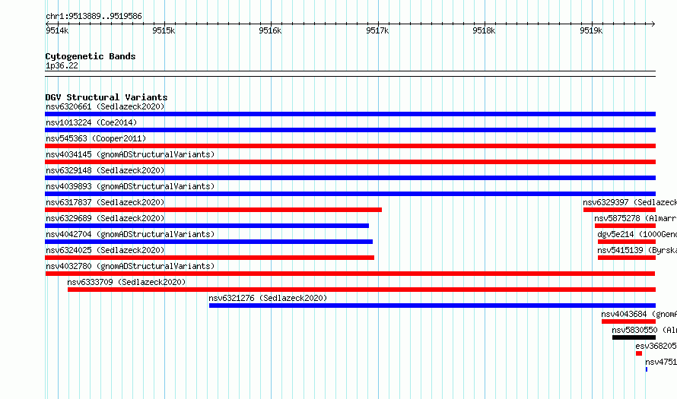Viewport: 677px width, 399px height.
Task: Click nsv4042704 (gnomADStructuralVariants) label
Action: point(130,234)
